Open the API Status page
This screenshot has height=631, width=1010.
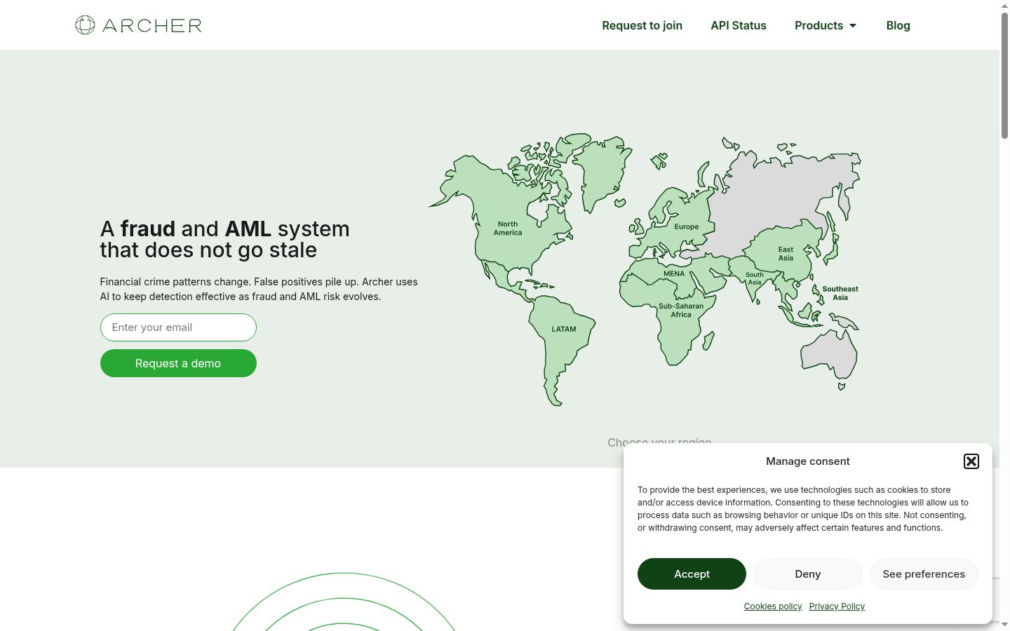coord(739,25)
